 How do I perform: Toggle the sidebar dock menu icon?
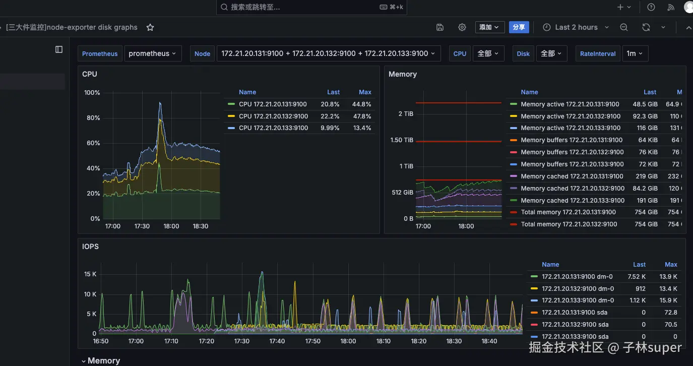(x=59, y=49)
